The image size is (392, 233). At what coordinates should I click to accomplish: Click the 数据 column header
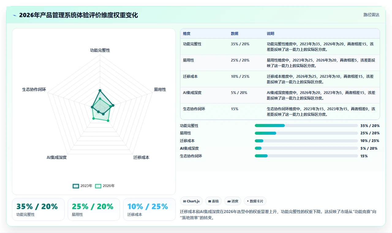click(x=235, y=34)
